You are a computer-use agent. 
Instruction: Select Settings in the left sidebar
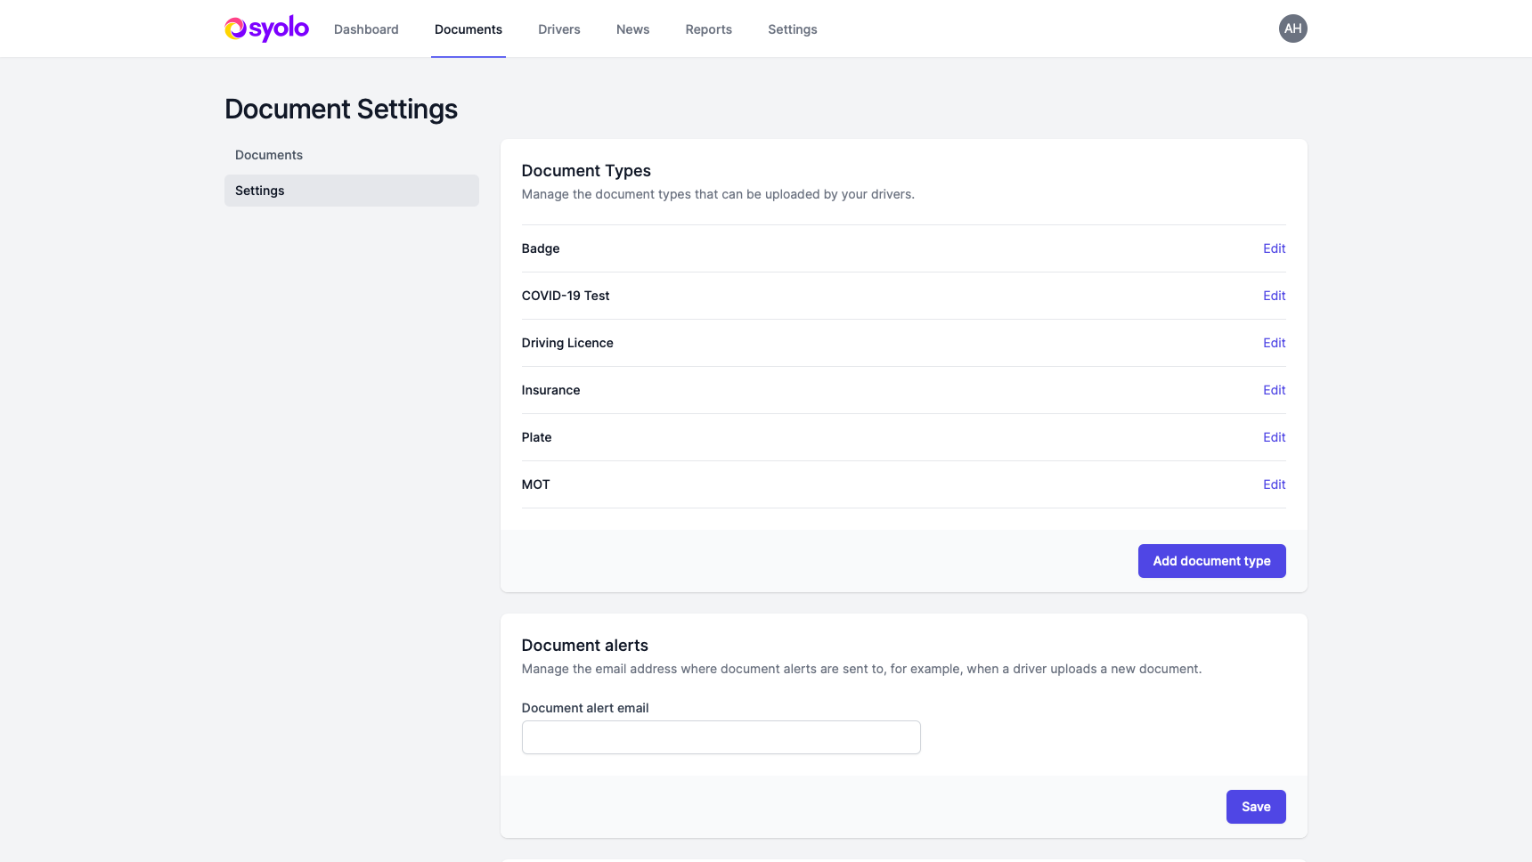click(352, 191)
